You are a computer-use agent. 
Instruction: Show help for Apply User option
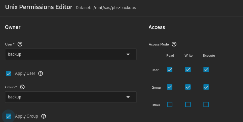point(41,73)
